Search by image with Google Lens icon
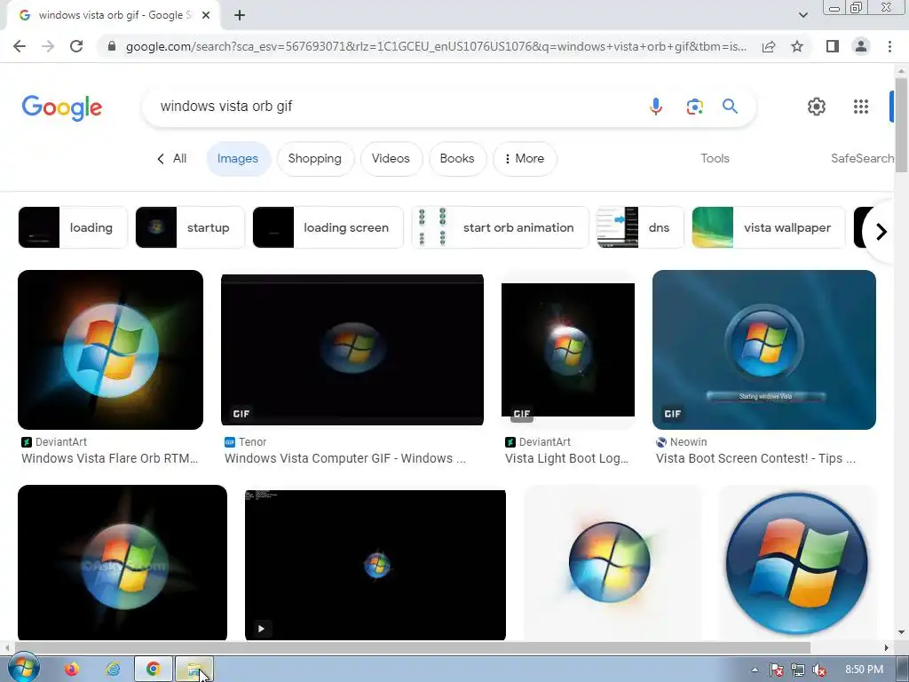Screen dimensions: 909x682 [694, 107]
